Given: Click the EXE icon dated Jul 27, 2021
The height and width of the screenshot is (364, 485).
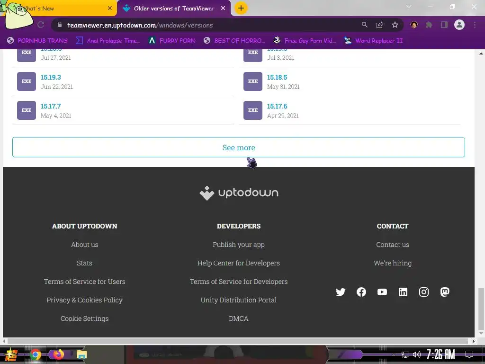Looking at the screenshot, I should click(x=27, y=55).
